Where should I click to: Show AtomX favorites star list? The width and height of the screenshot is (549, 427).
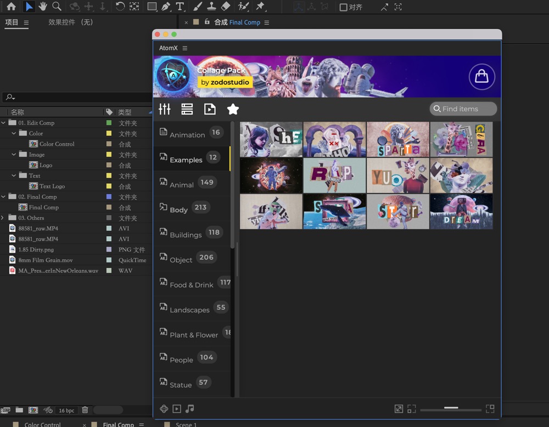(233, 109)
